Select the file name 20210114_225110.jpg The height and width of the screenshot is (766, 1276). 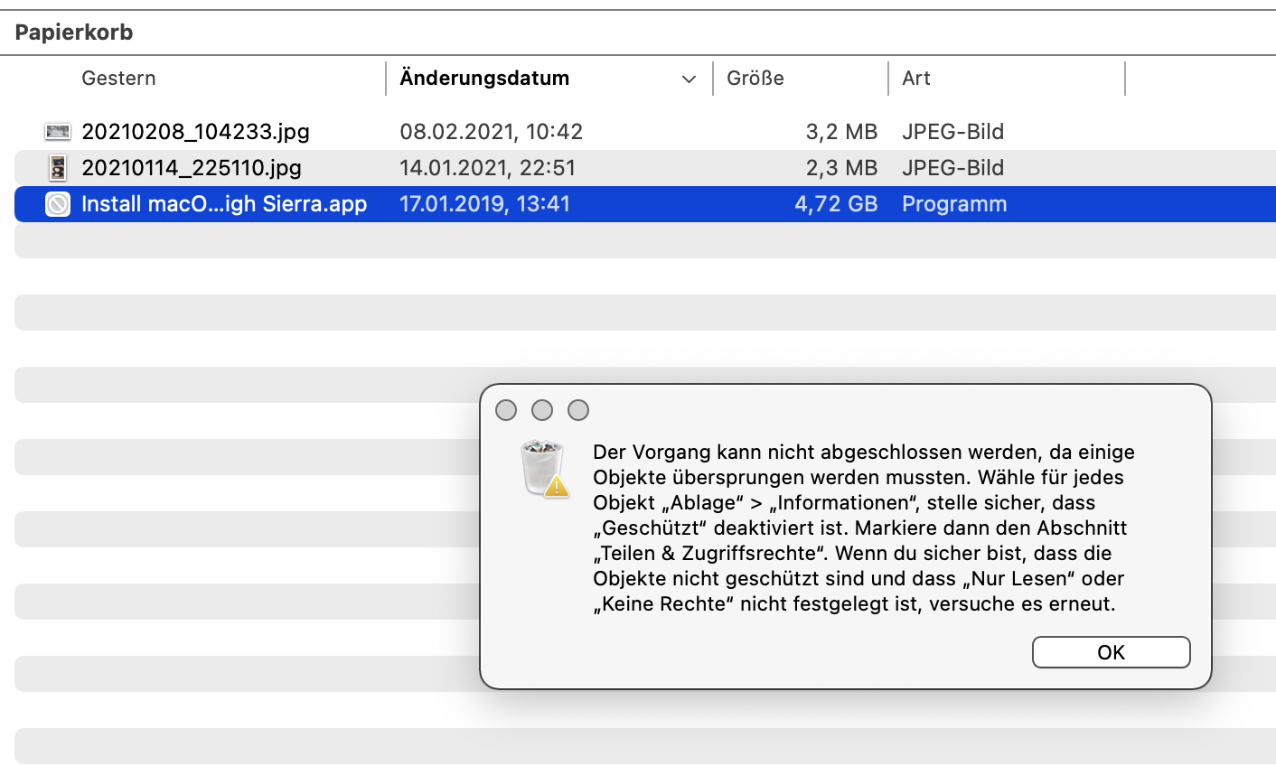click(192, 168)
